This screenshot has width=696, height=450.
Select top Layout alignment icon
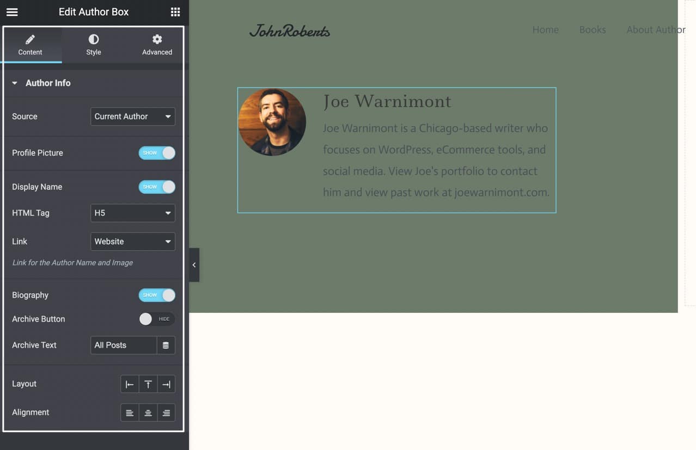[x=148, y=384]
